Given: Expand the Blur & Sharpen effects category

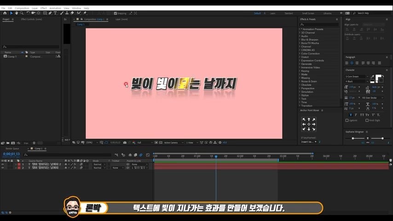Looking at the screenshot, I should [x=300, y=40].
